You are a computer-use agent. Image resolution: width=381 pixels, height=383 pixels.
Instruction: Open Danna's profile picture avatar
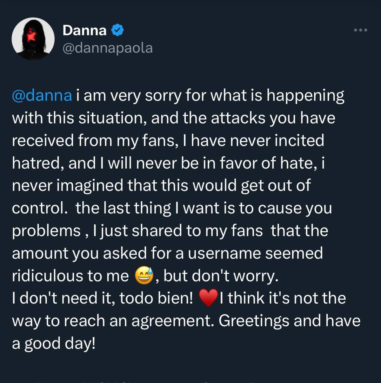(33, 39)
